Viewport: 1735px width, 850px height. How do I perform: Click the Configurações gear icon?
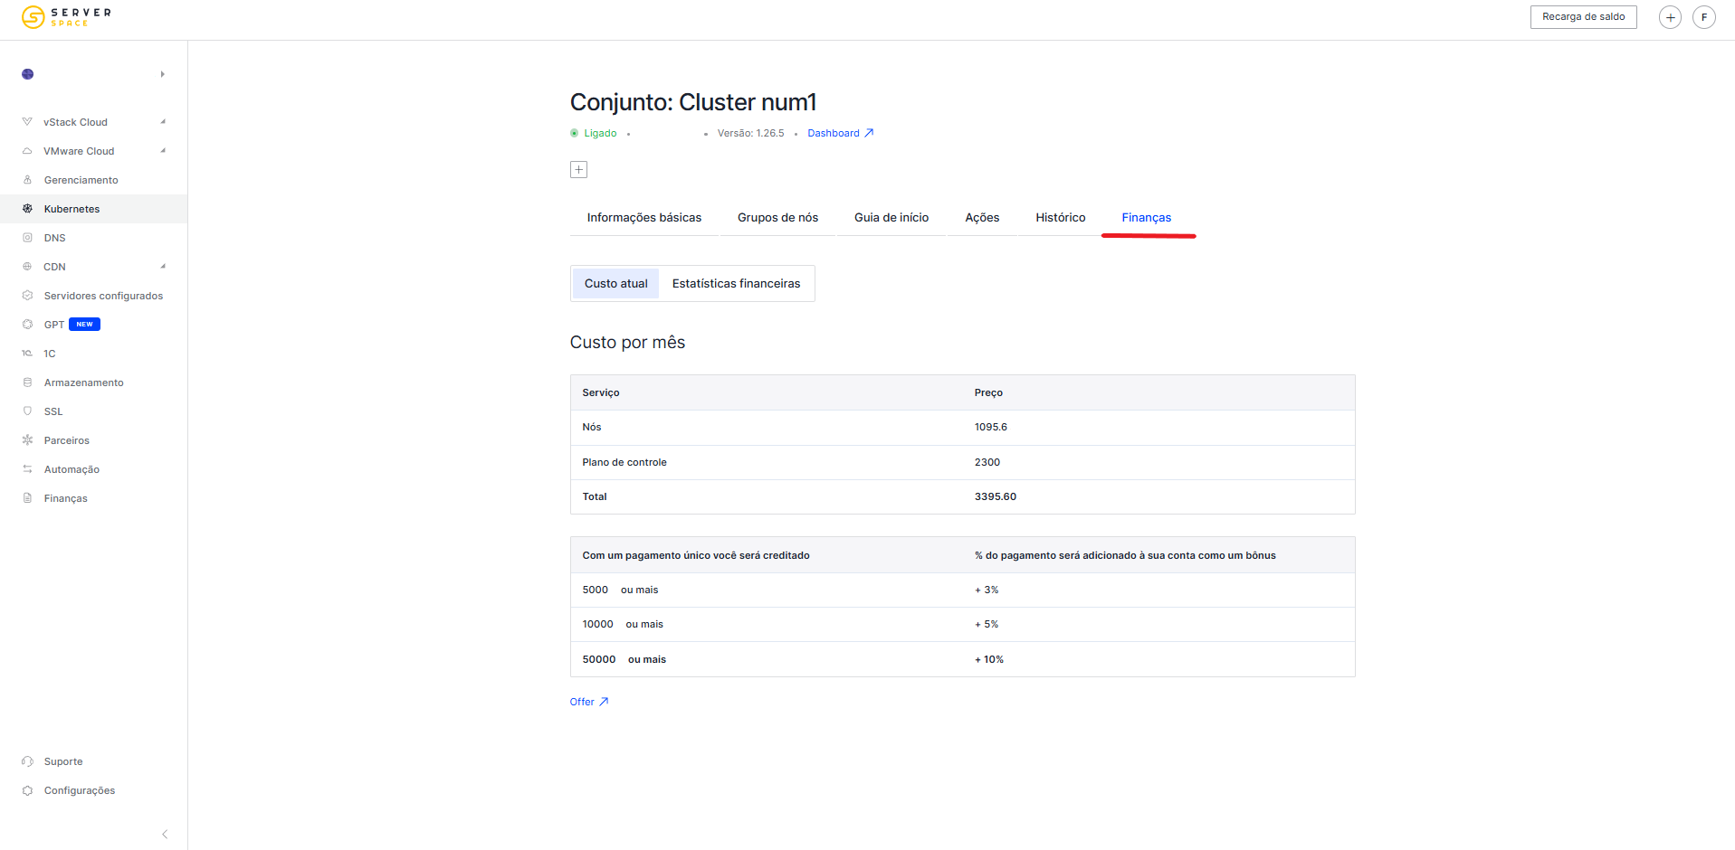tap(27, 790)
